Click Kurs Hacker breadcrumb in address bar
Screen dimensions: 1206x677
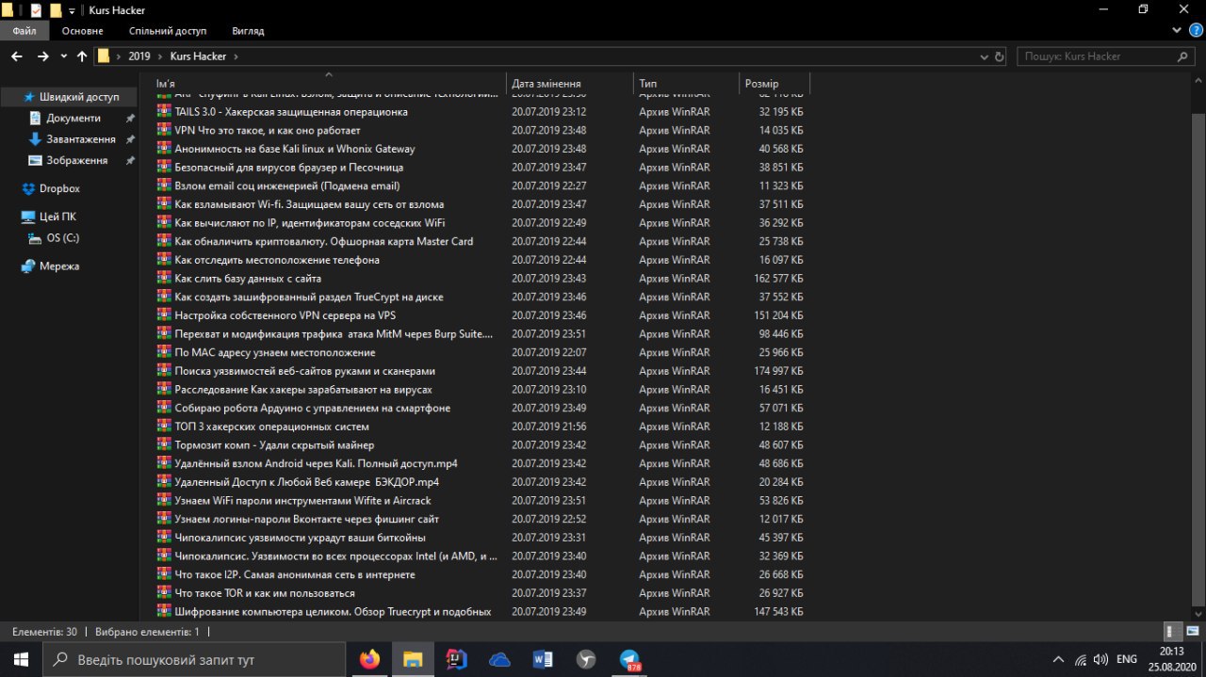click(x=198, y=56)
